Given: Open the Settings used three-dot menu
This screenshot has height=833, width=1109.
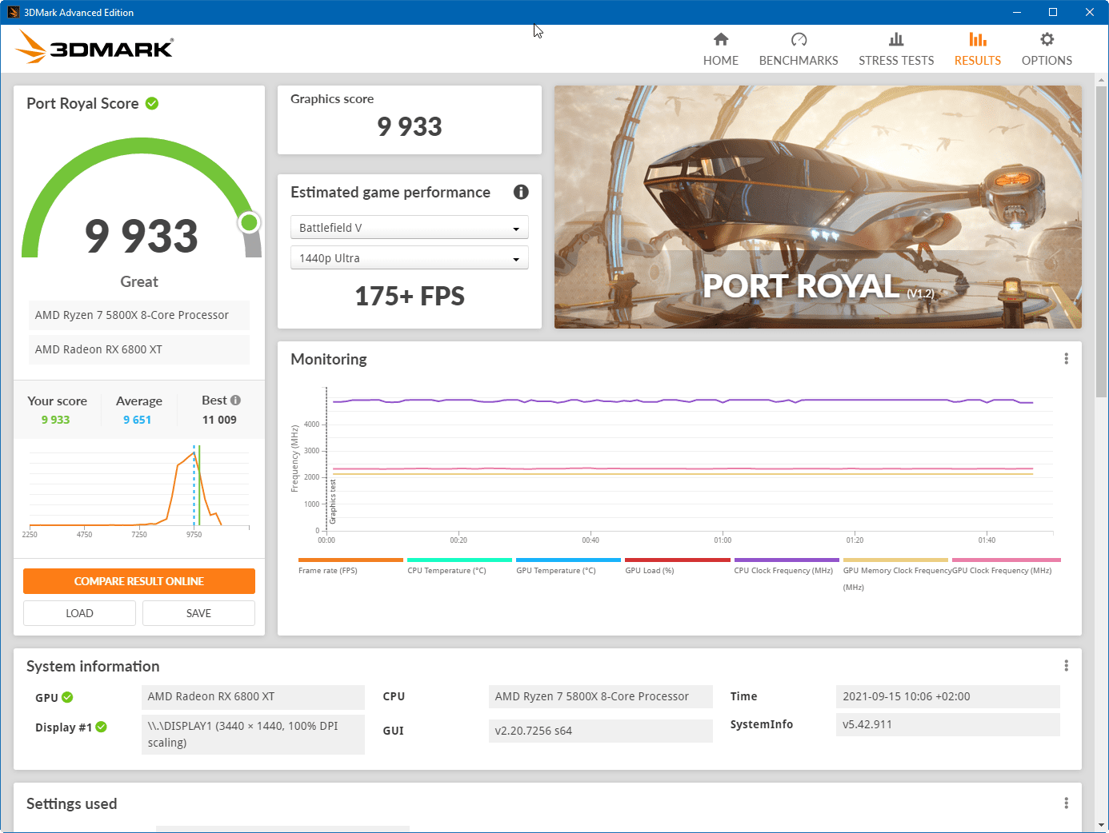Looking at the screenshot, I should 1066,803.
